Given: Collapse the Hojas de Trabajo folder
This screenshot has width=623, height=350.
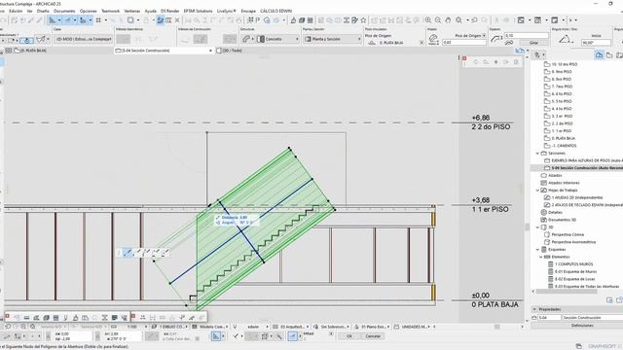Looking at the screenshot, I should 537,191.
